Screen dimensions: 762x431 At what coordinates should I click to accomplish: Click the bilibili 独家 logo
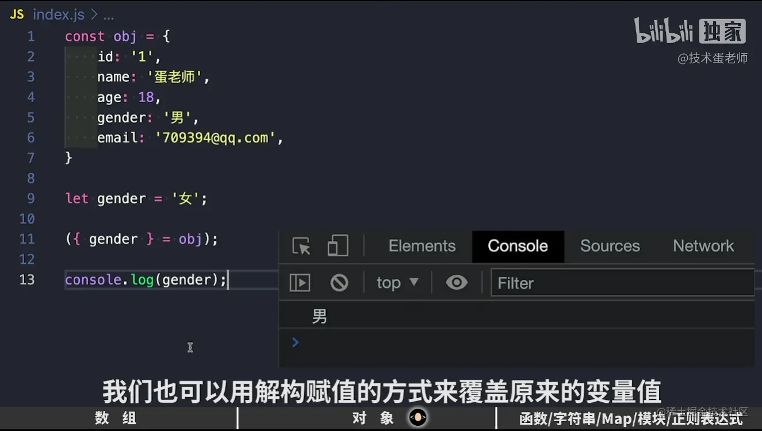[689, 32]
